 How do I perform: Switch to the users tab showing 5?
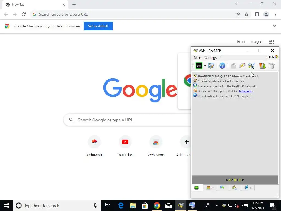point(210,188)
